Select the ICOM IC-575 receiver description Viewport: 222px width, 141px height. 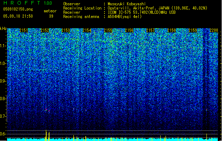142,12
